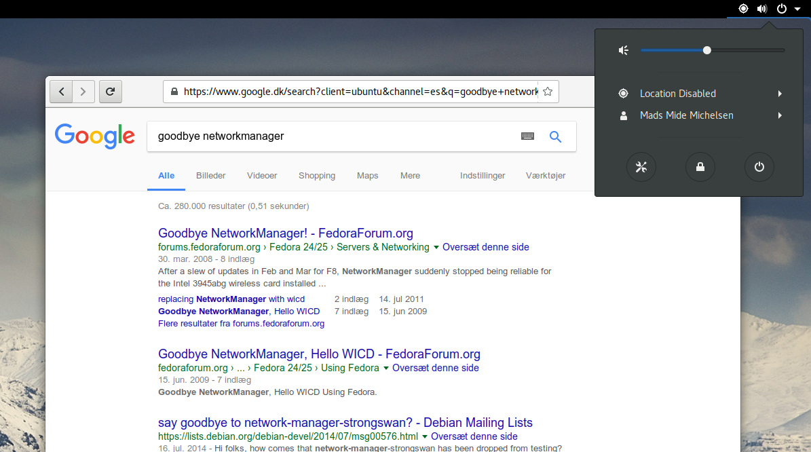Click the blue magnifier search icon
Viewport: 811px width, 452px height.
555,136
